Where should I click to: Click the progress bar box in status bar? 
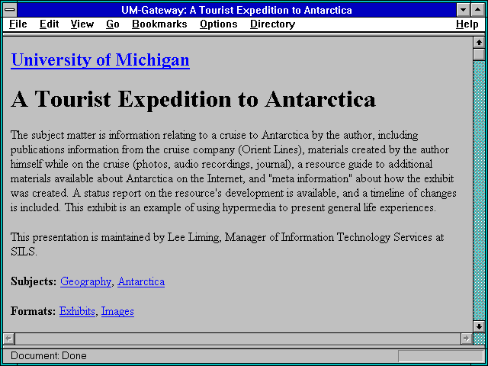[441, 356]
